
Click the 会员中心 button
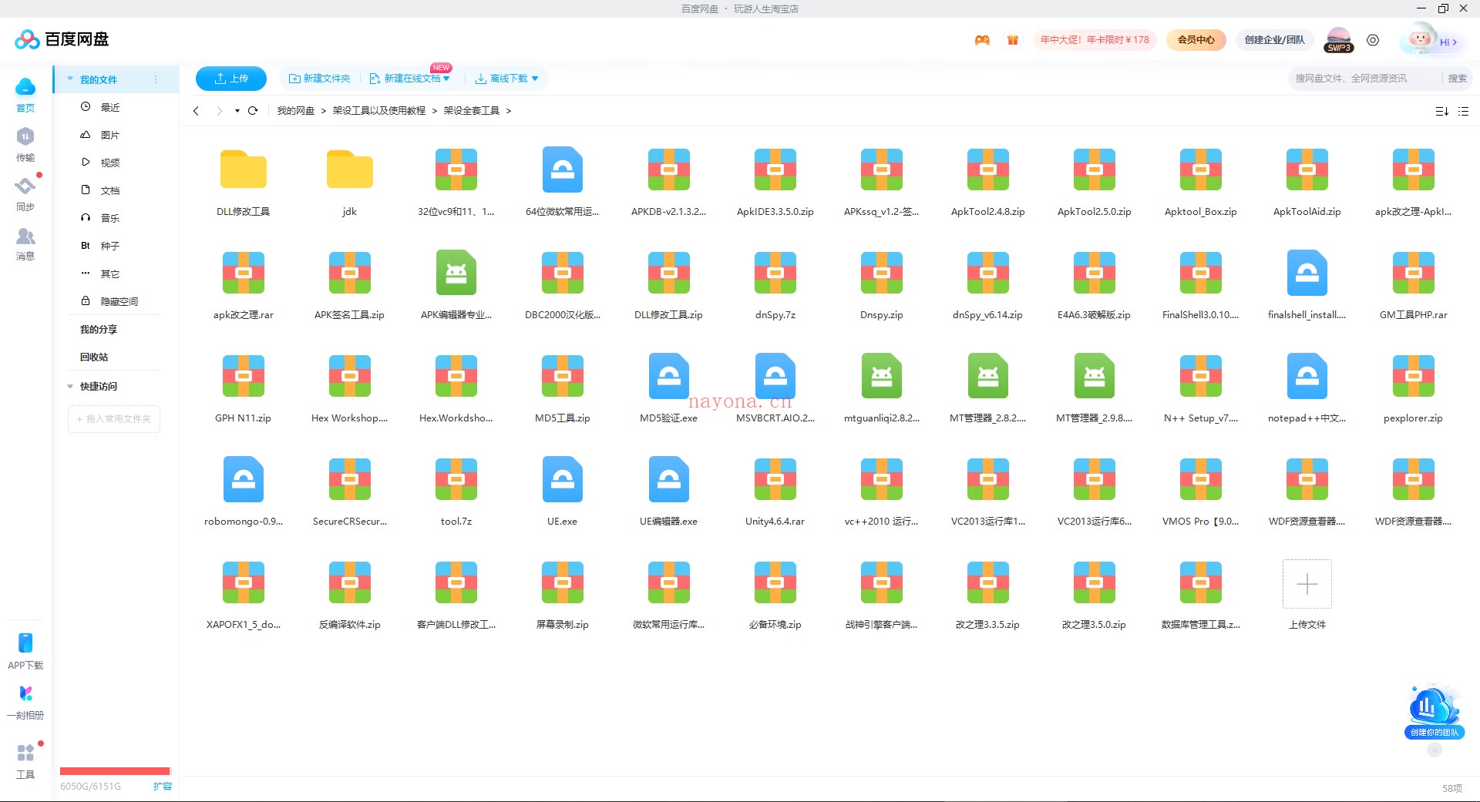(1196, 40)
